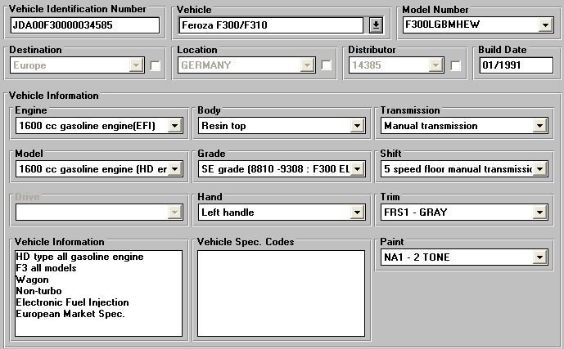Select 'European Market Spec.' list row
Viewport: 564px width, 349px height.
tap(98, 314)
